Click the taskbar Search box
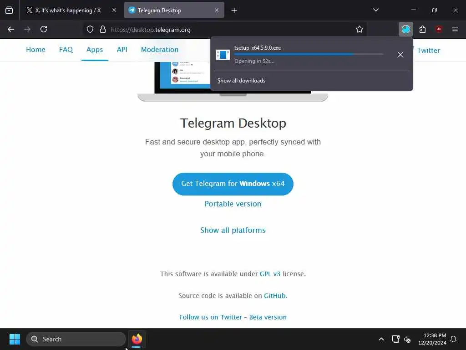The height and width of the screenshot is (350, 466). [76, 339]
